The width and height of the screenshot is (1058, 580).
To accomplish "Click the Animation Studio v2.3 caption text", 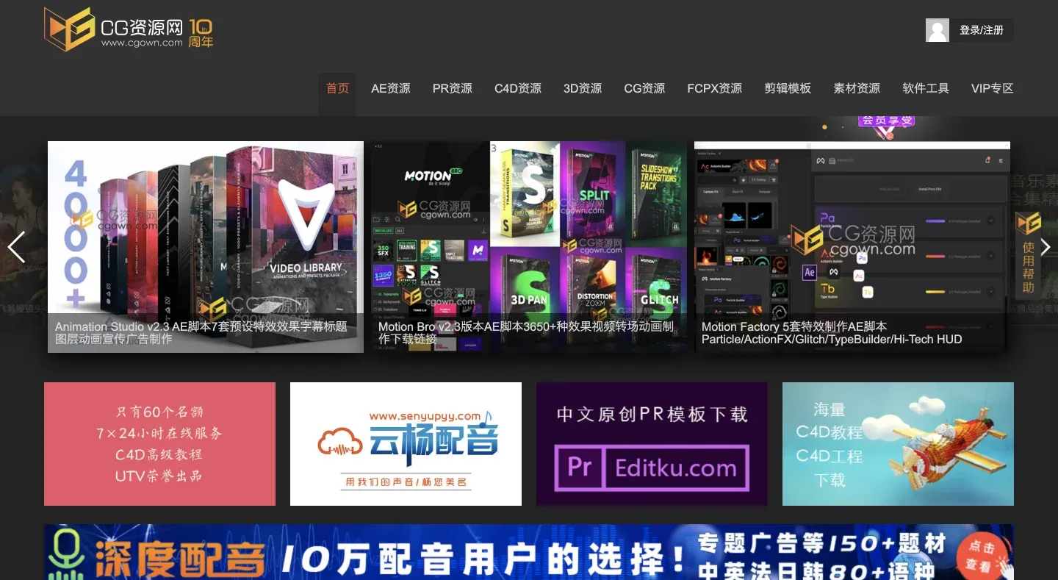I will tap(201, 332).
